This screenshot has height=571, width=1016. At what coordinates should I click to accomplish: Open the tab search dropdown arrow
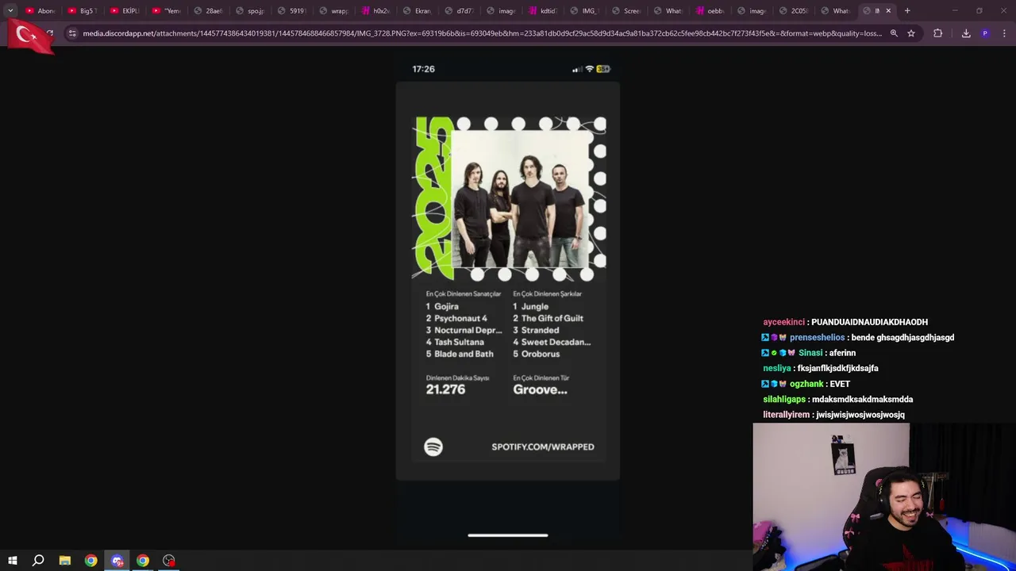(x=10, y=10)
